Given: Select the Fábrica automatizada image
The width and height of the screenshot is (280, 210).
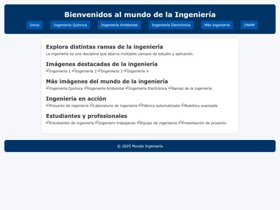Looking at the screenshot, I should pyautogui.click(x=159, y=106).
